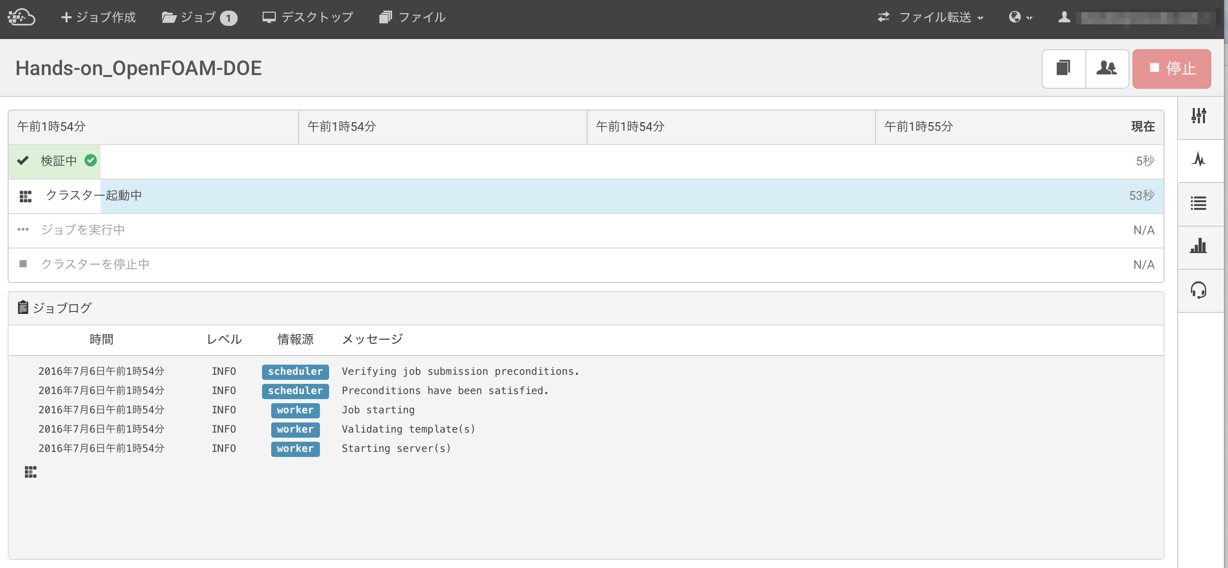Click worker badge for Validating template(s)
Viewport: 1228px width, 568px height.
click(296, 430)
